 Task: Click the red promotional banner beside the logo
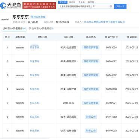click(x=39, y=6)
